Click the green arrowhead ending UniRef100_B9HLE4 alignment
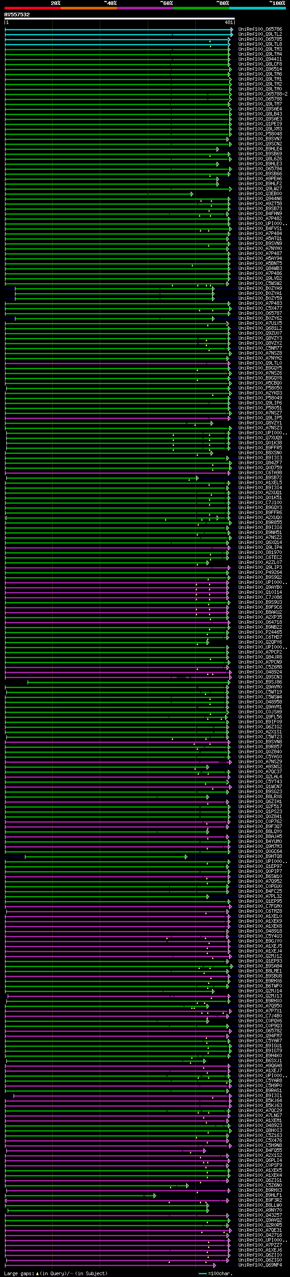 [x=217, y=149]
